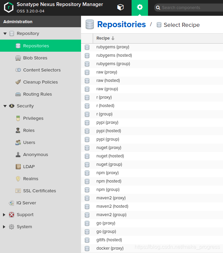The image size is (223, 253).
Task: Click the Select Recipe breadcrumb
Action: tap(181, 25)
